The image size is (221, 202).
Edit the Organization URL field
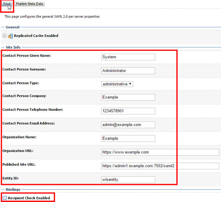(x=160, y=152)
